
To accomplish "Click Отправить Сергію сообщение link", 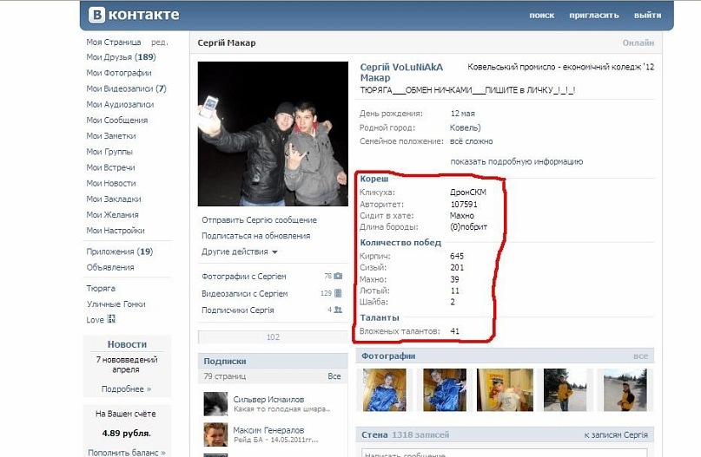I will (259, 220).
